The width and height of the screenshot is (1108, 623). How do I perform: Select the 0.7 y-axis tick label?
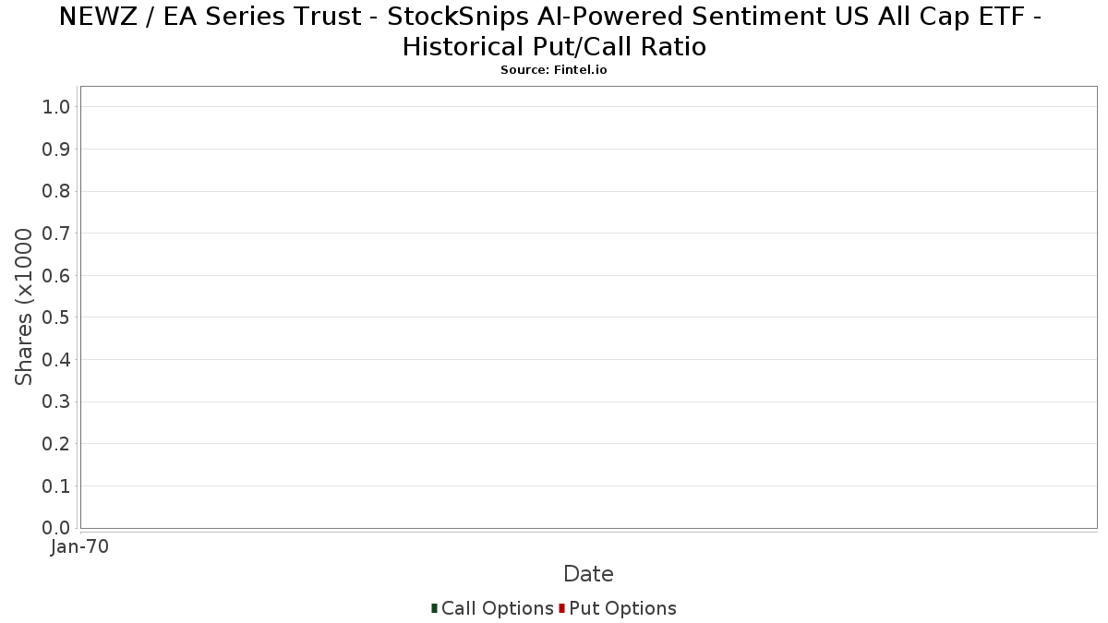point(56,234)
